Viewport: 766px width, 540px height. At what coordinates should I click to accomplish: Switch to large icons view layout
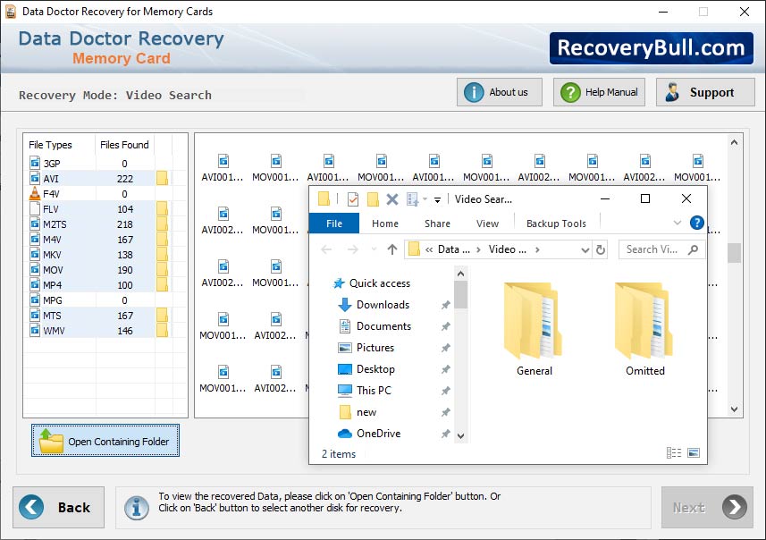694,453
